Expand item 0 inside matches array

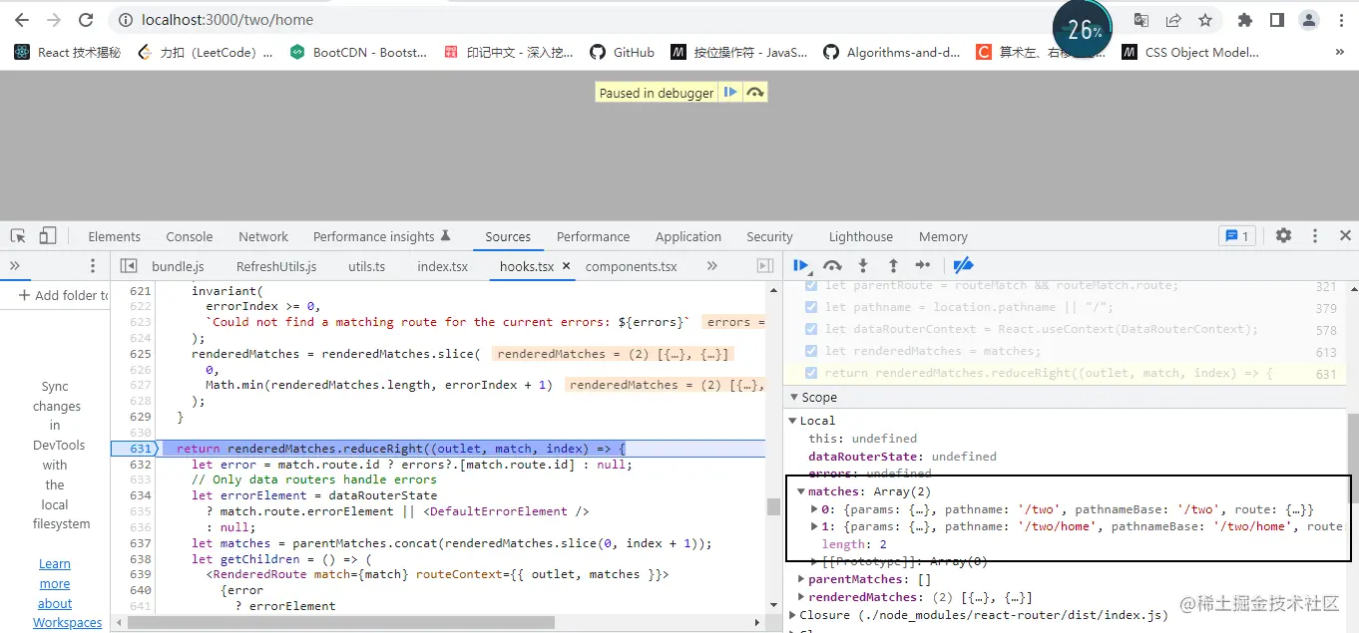[813, 508]
